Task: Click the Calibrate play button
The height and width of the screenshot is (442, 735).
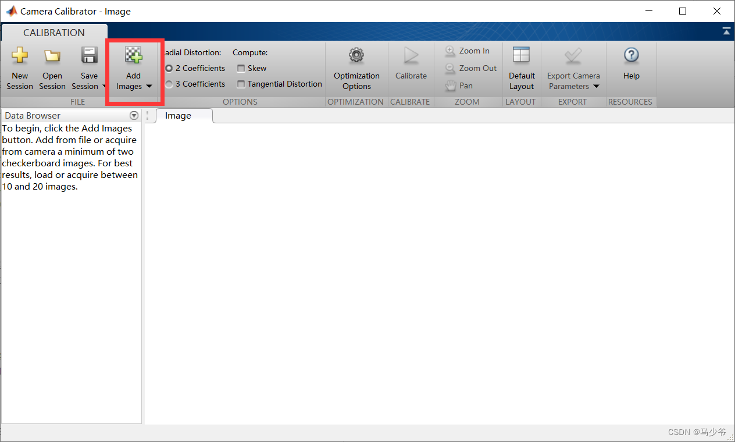Action: [411, 56]
